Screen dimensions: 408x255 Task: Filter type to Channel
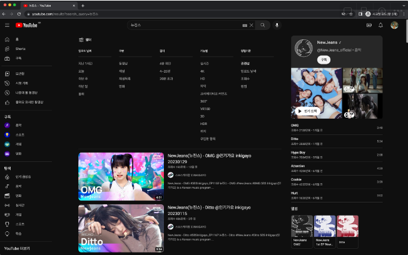click(122, 71)
